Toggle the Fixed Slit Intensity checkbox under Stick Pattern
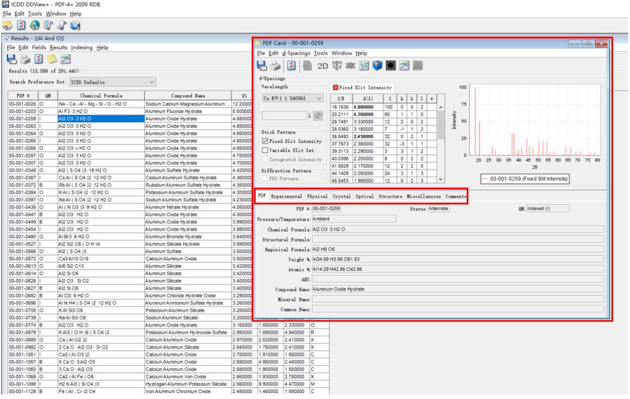Image resolution: width=630 pixels, height=399 pixels. pos(265,141)
